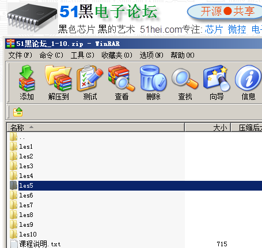Go up one folder level icon
The width and height of the screenshot is (262, 248).
pyautogui.click(x=18, y=112)
